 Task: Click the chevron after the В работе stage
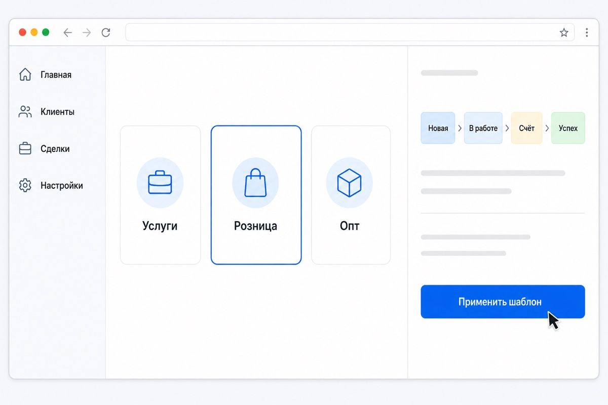click(507, 129)
